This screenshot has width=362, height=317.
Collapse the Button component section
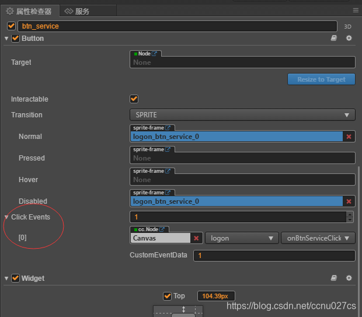point(6,39)
